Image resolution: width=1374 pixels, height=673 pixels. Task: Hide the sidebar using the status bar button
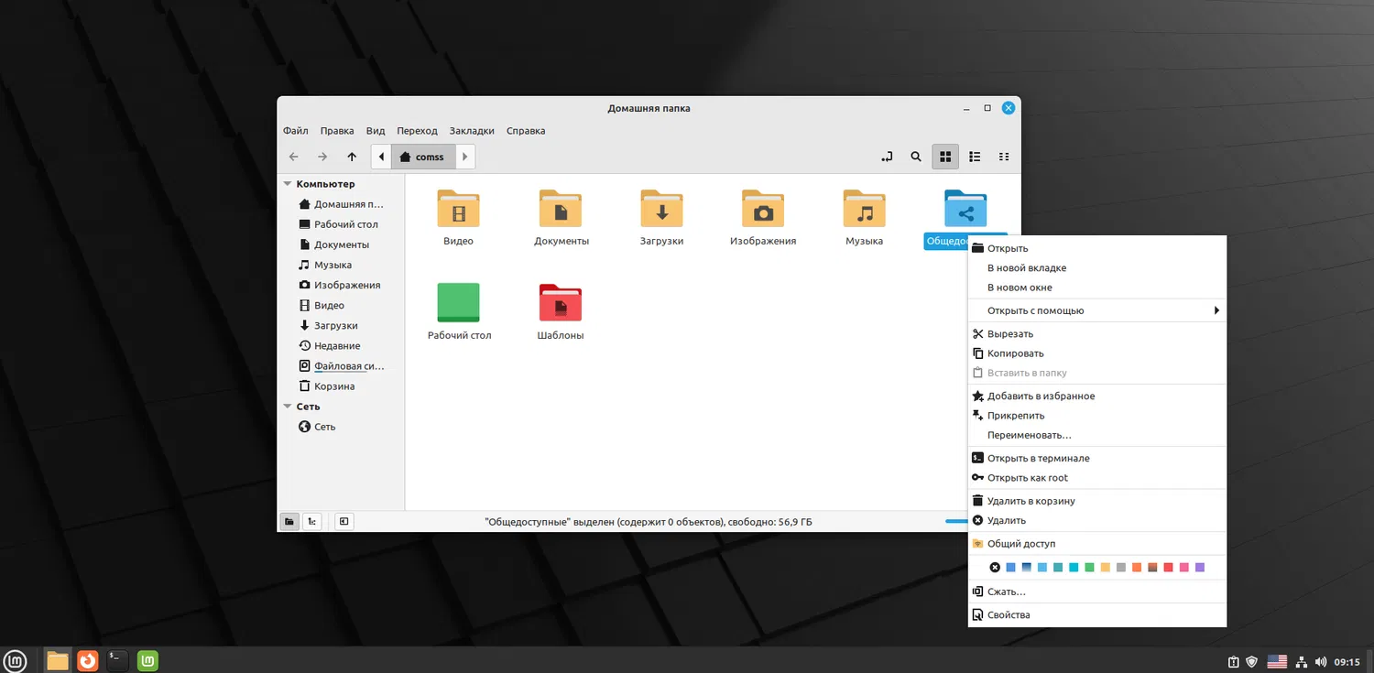tap(343, 522)
